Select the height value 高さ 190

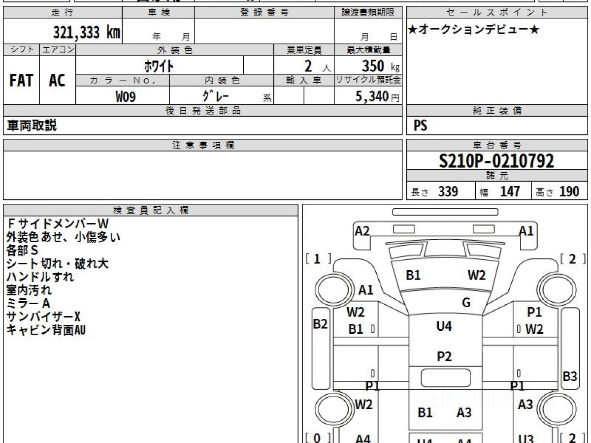(x=558, y=191)
